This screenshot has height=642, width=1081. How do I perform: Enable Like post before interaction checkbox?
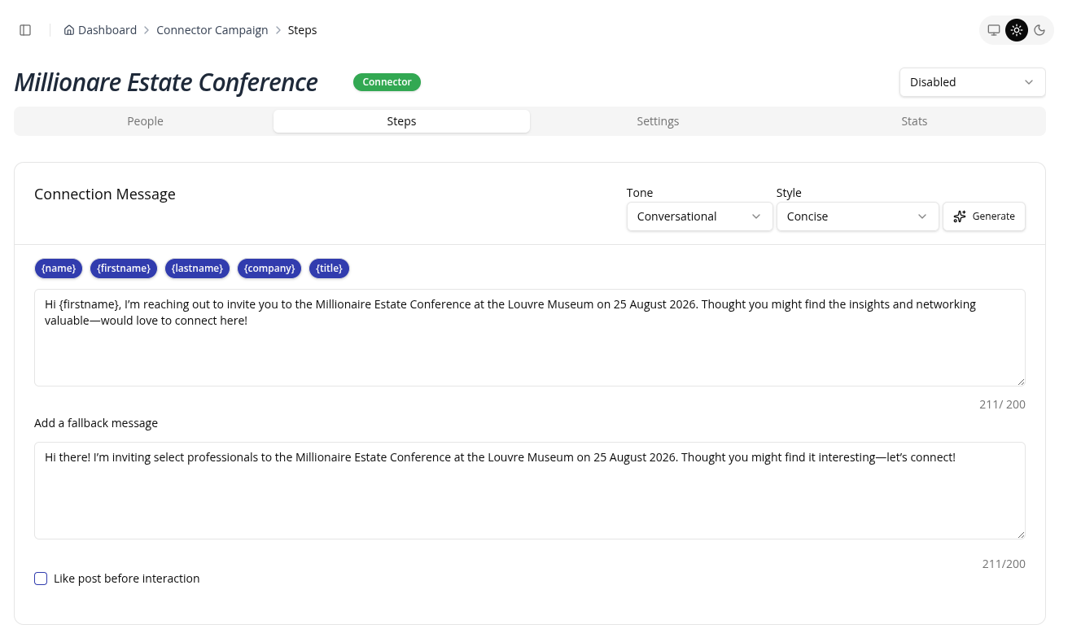coord(41,579)
